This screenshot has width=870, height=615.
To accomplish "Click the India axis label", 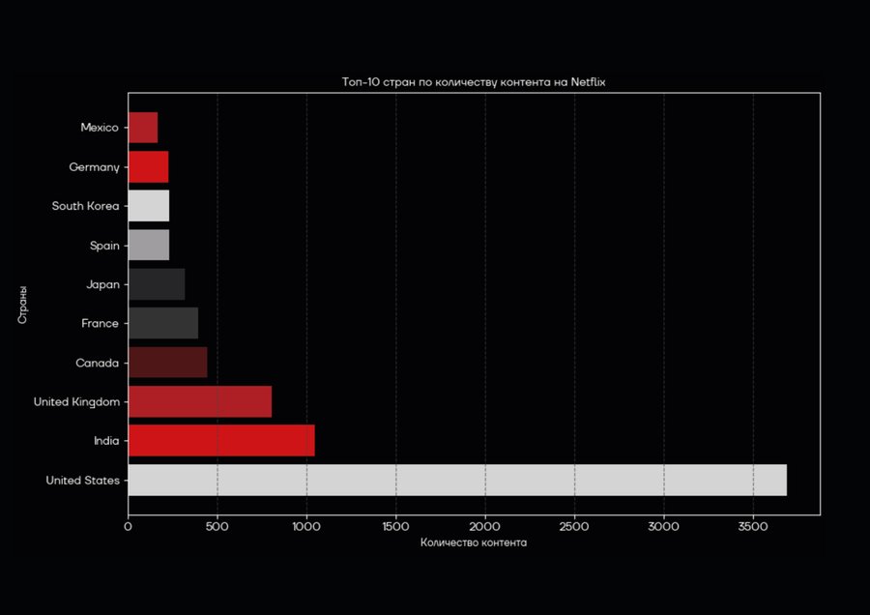I will point(106,441).
